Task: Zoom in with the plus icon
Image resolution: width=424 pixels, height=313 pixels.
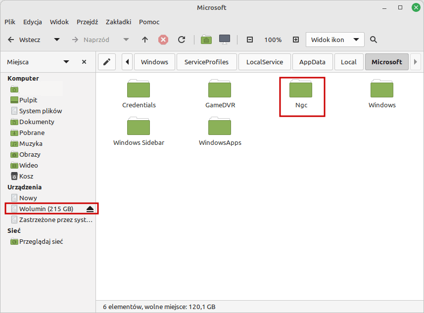Action: [296, 40]
